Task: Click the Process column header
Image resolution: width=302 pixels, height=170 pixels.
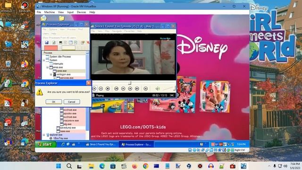Action: [64, 53]
